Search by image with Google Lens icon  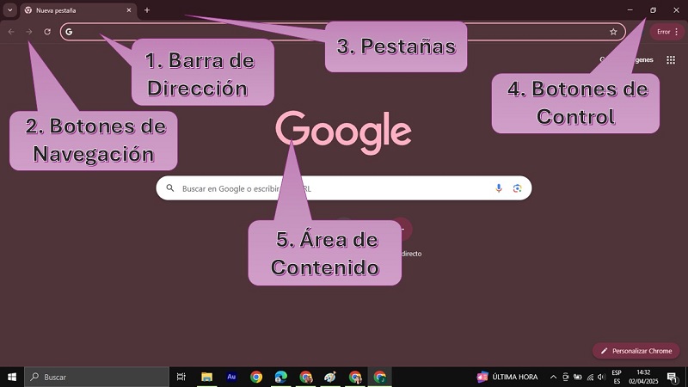point(518,188)
